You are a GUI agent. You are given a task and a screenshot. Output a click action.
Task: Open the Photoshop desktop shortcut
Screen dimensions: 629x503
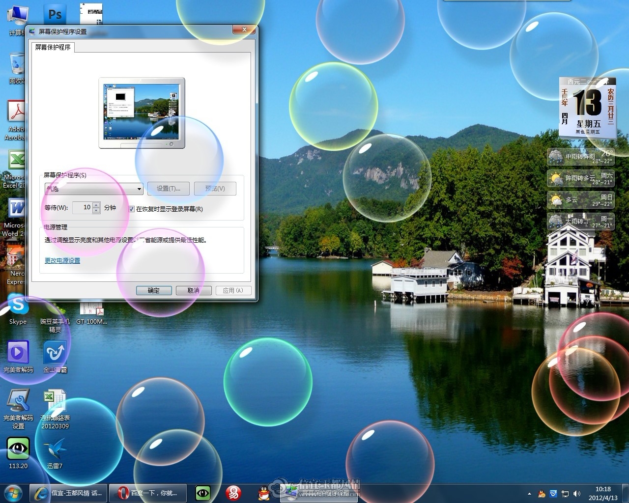click(55, 14)
